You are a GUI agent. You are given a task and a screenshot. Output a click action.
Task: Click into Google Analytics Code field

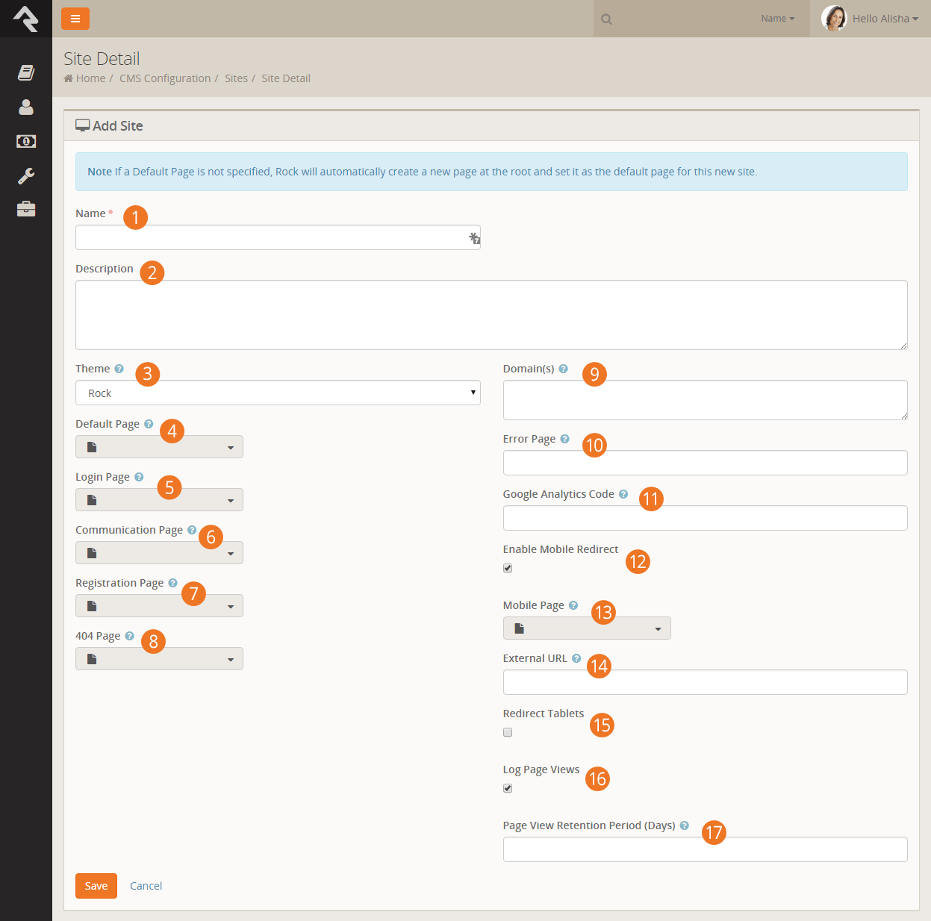(x=706, y=518)
